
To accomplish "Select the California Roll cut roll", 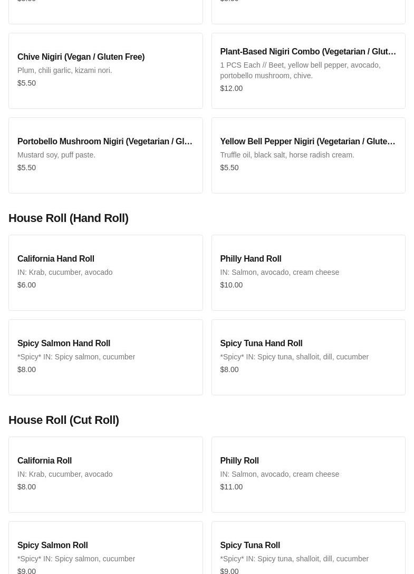I will coord(45,461).
